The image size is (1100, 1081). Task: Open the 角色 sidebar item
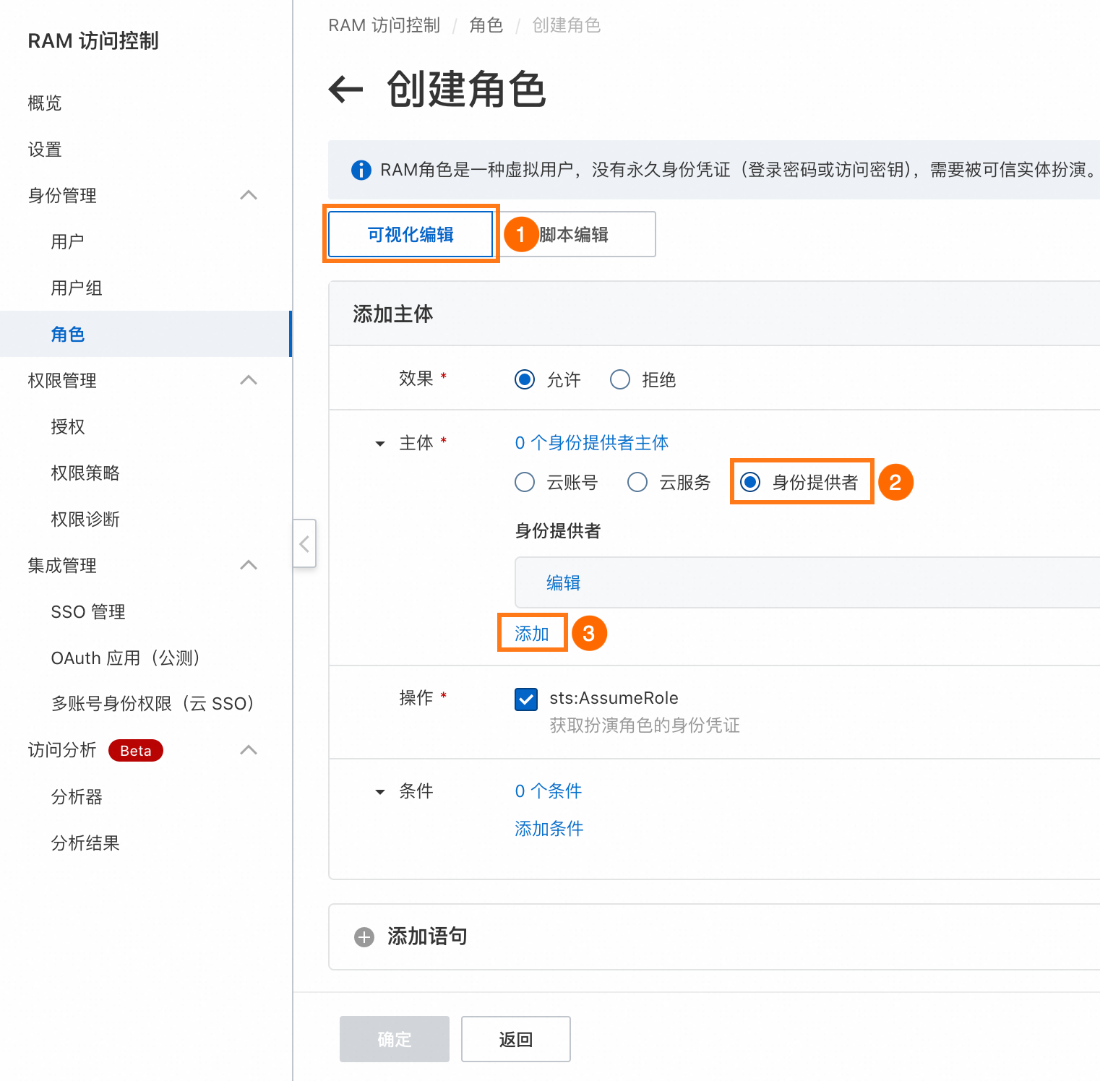point(145,334)
